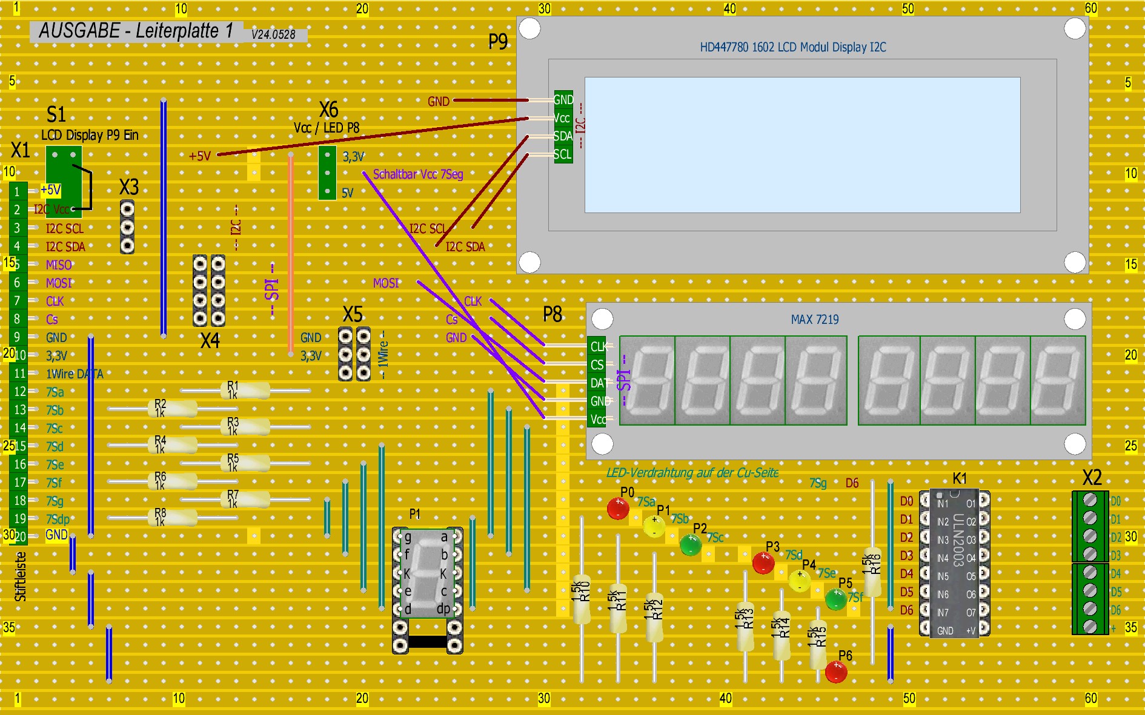Select the X2 green screw terminal block
Screen dimensions: 1145x715
pyautogui.click(x=1090, y=563)
